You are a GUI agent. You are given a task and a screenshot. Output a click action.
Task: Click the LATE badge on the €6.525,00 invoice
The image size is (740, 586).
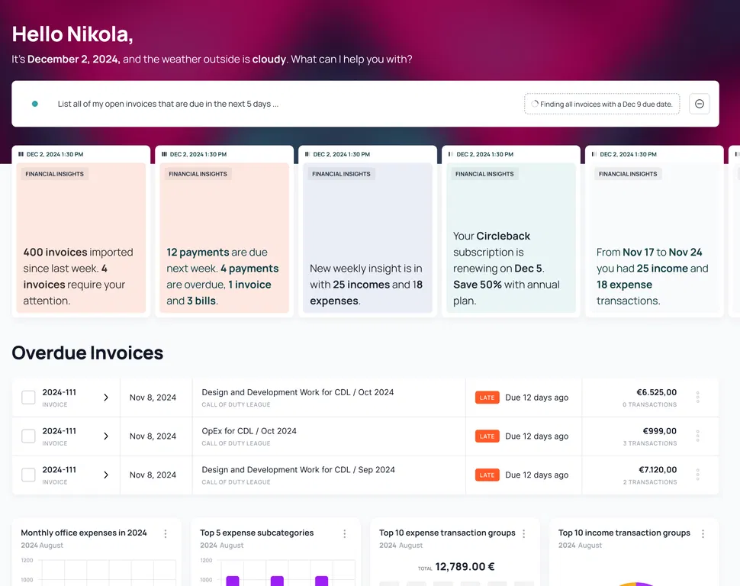coord(487,398)
